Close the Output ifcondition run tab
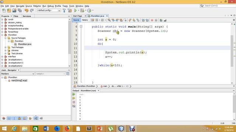236x132 pixels. pos(98,91)
